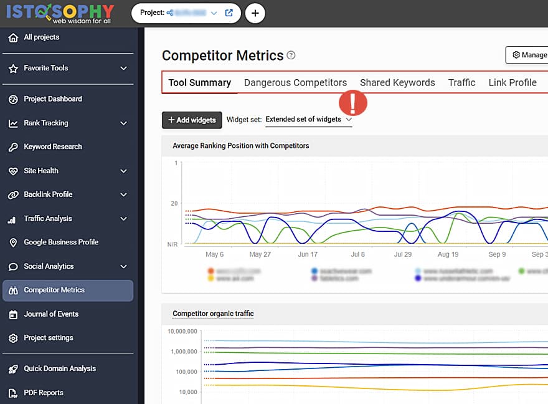Screen dimensions: 548x404
Task: Switch to the Shared Keywords tab
Action: pyautogui.click(x=397, y=82)
